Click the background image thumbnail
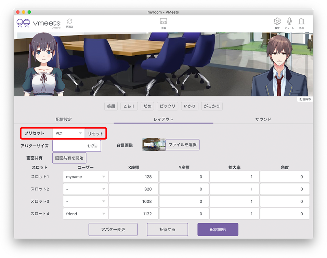 (x=153, y=145)
